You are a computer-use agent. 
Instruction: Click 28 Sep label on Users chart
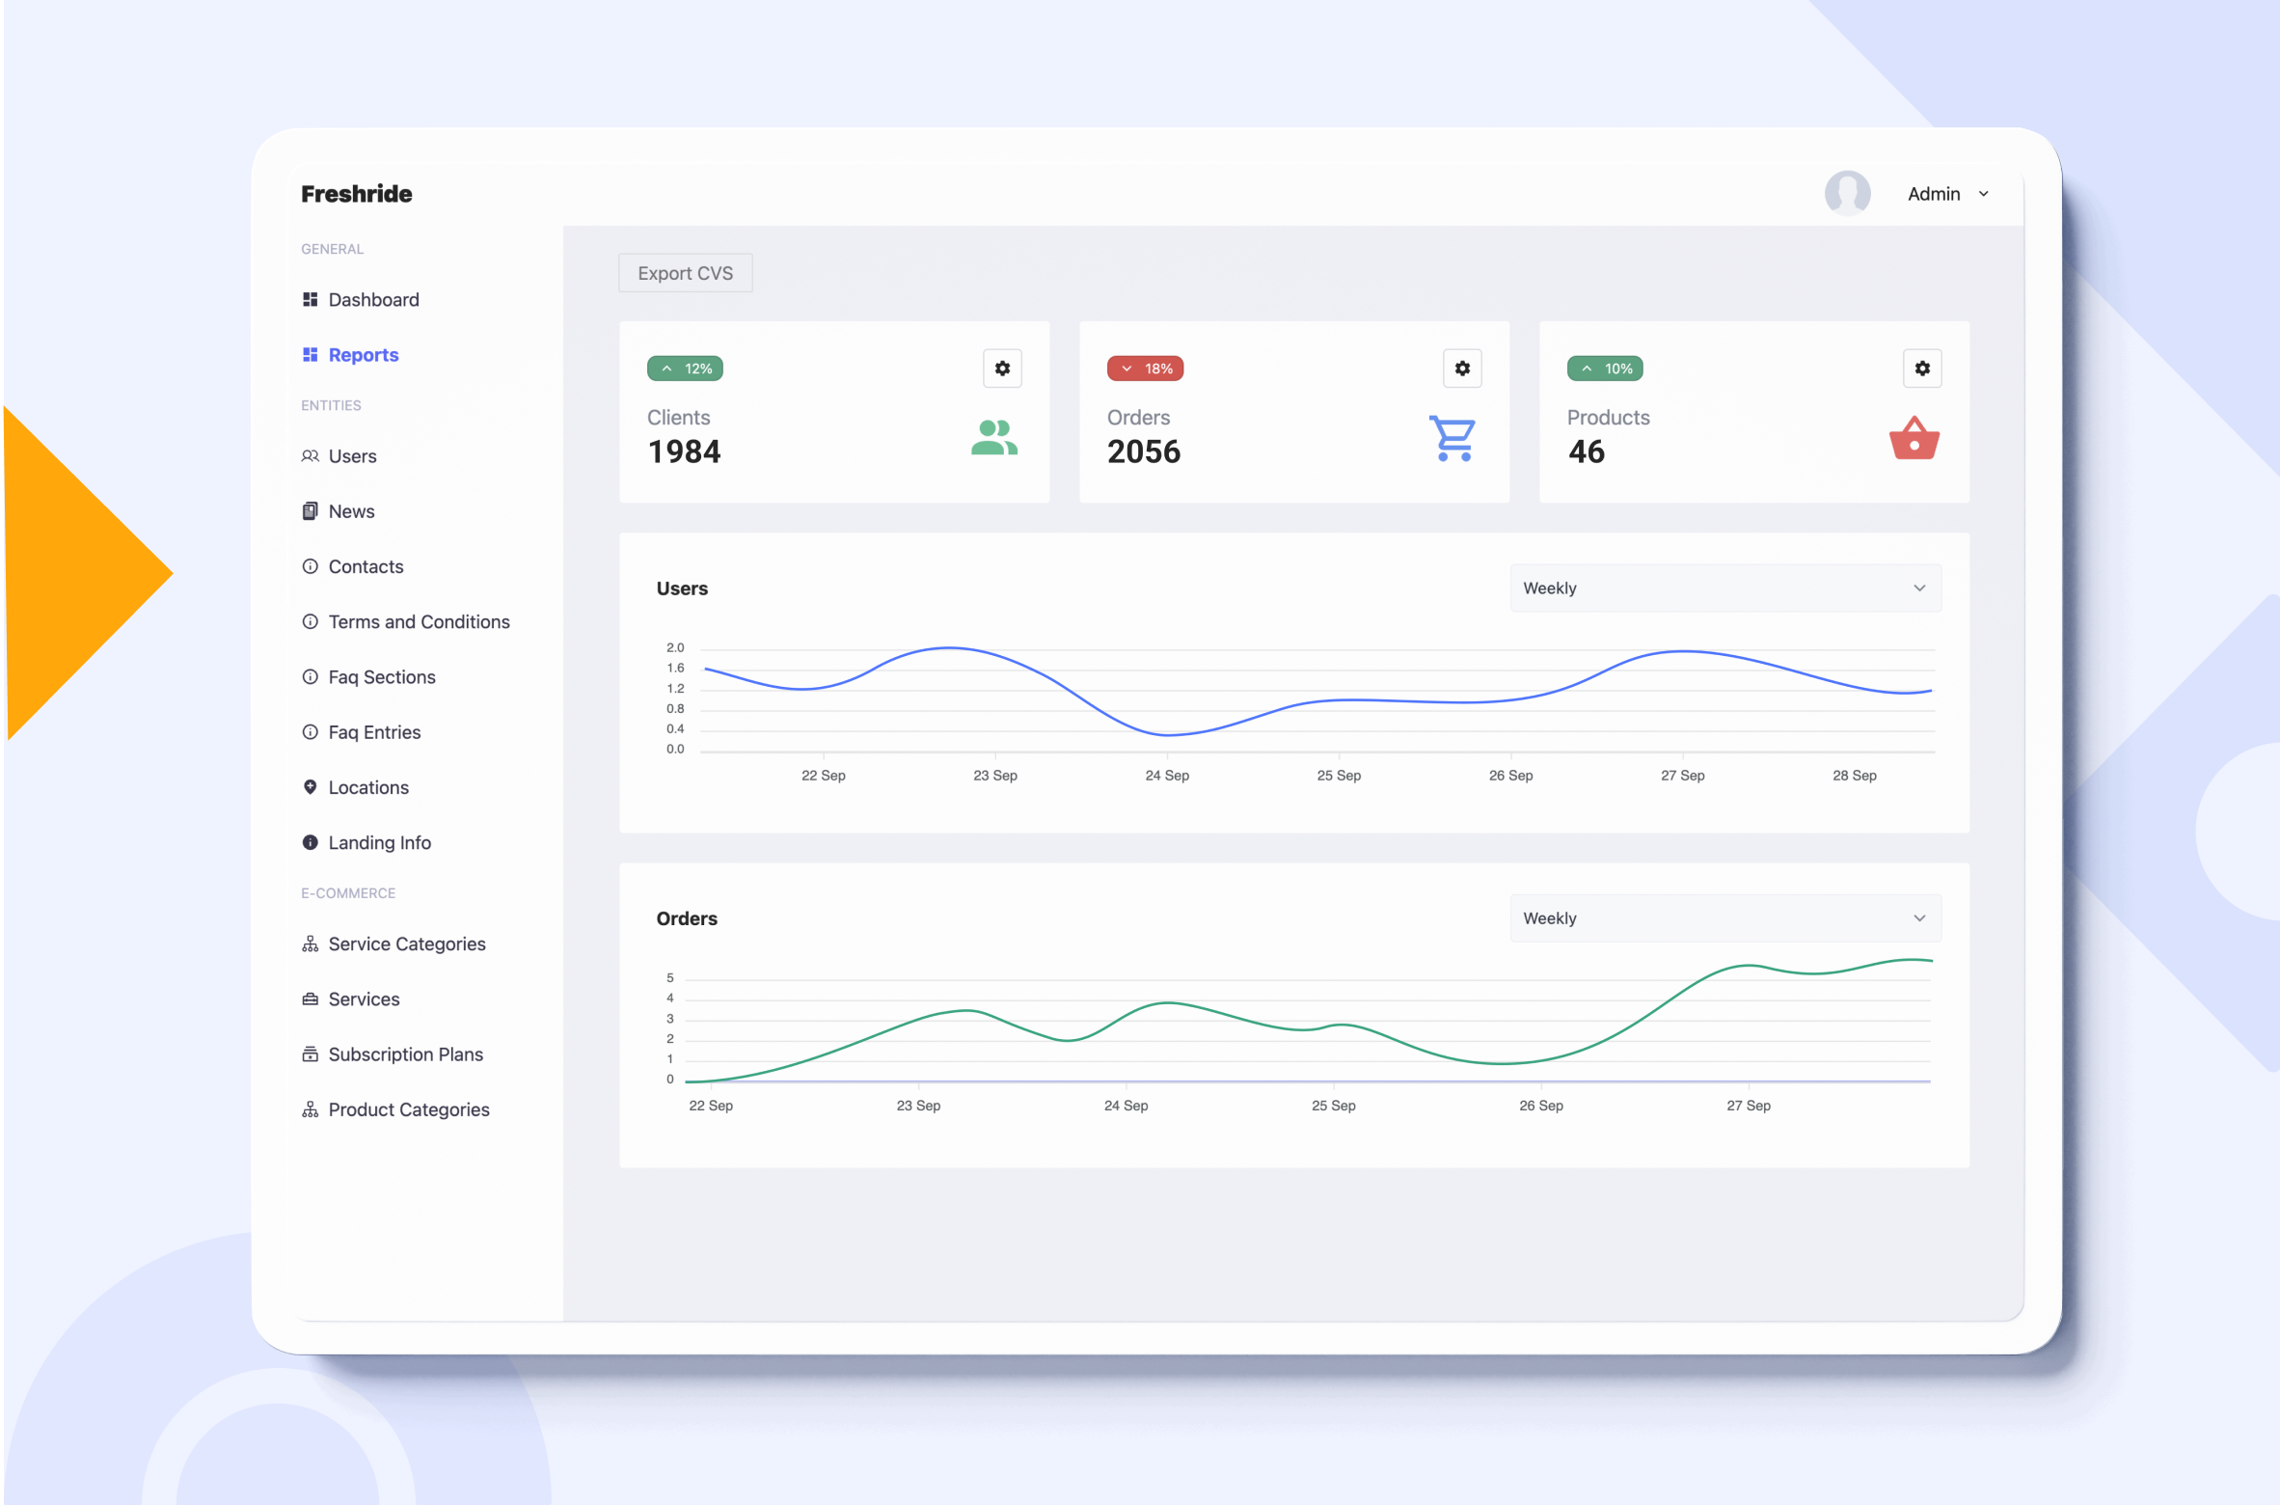tap(1854, 776)
